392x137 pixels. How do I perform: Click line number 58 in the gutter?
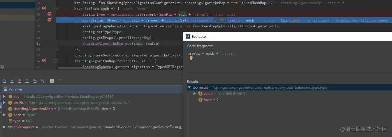click(x=38, y=26)
